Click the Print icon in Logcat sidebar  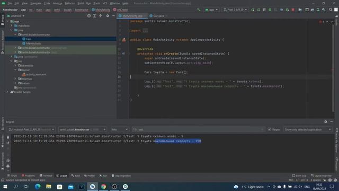8,166
